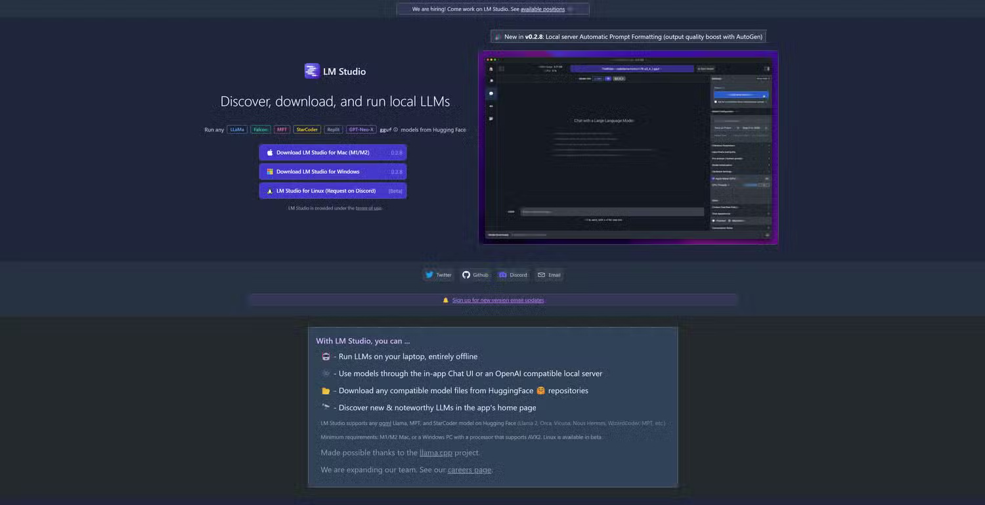The image size is (985, 505).
Task: Click the bell icon beside email updates signup
Action: [445, 300]
